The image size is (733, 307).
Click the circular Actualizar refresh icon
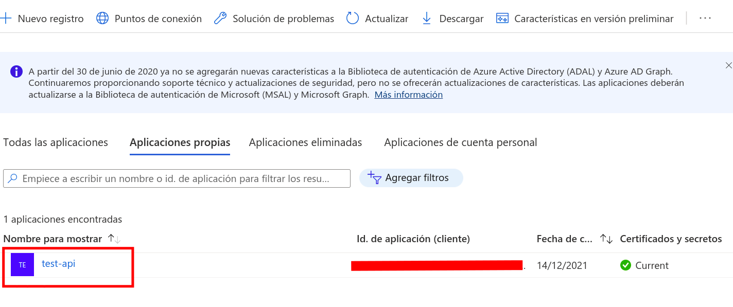353,19
